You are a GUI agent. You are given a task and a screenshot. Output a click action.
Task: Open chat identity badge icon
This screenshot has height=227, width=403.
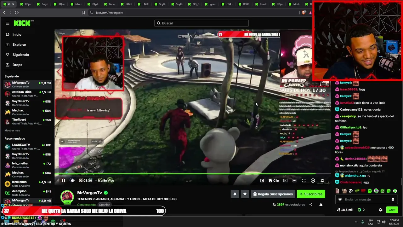tap(340, 200)
